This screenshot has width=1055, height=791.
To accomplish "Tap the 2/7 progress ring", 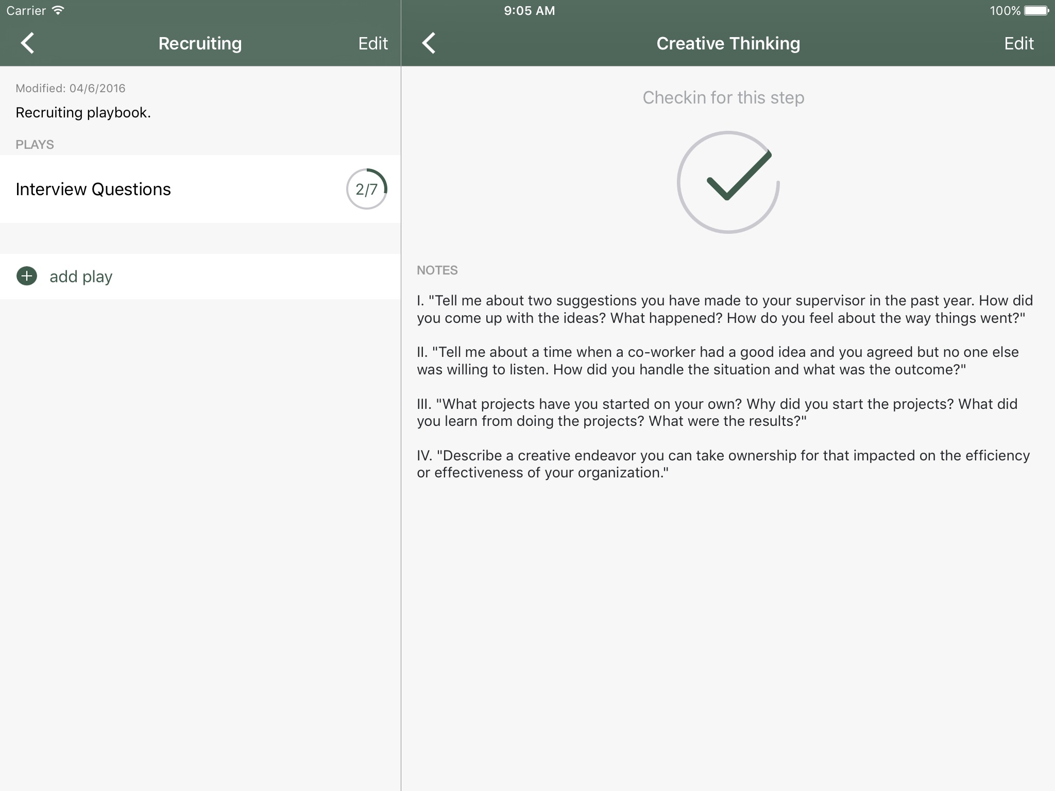I will [x=366, y=189].
